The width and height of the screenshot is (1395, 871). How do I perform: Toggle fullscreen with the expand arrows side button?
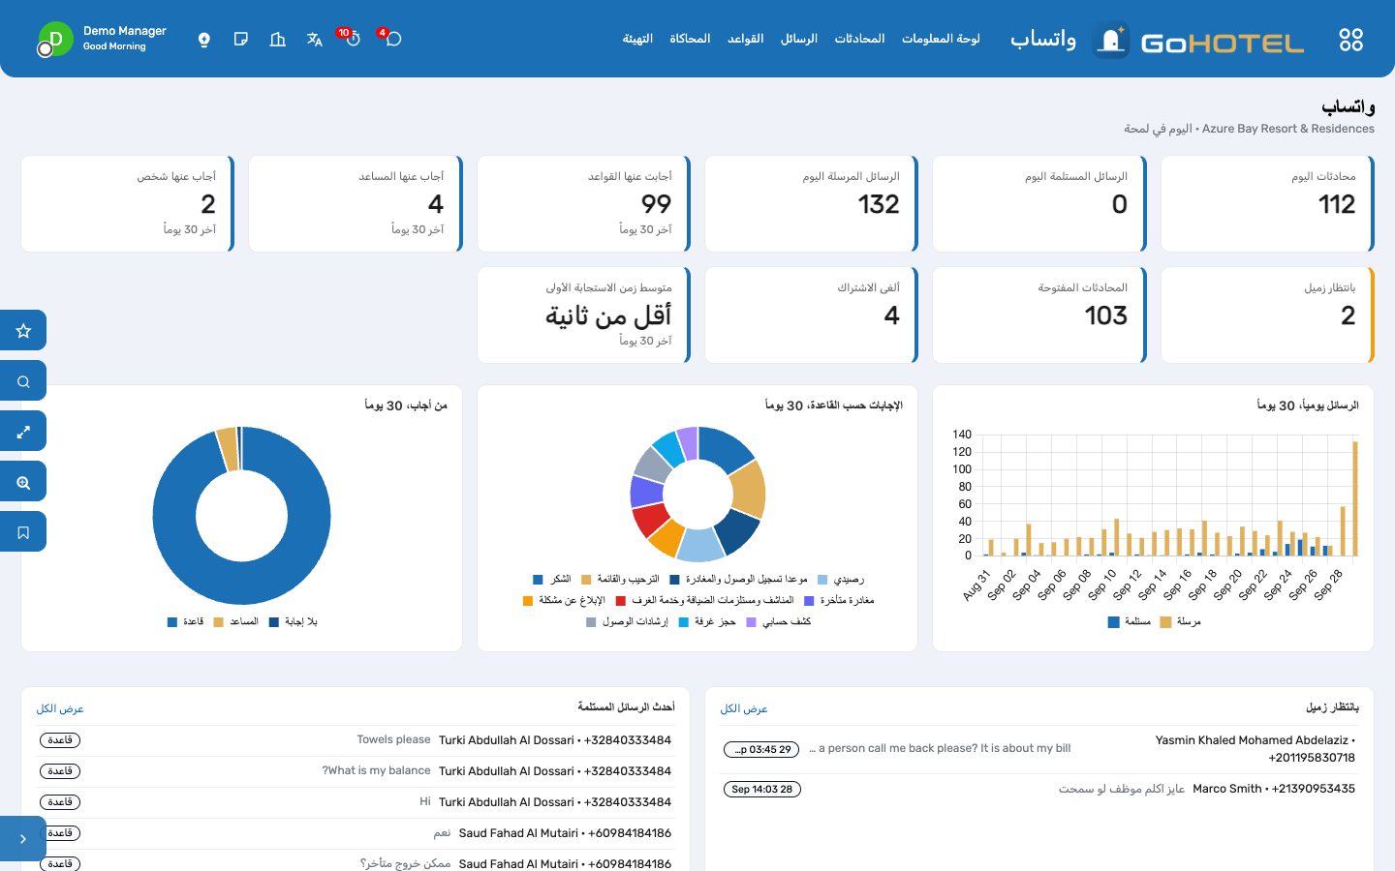23,432
